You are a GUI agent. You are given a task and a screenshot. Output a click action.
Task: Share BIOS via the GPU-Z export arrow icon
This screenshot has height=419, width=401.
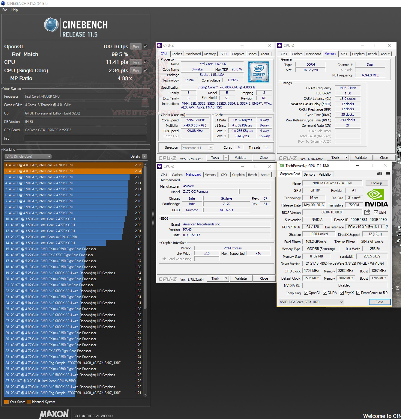point(367,212)
